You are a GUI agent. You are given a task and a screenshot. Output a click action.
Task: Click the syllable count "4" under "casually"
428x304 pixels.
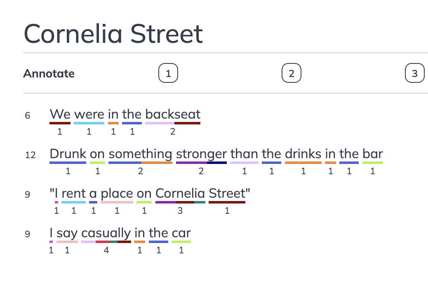106,250
